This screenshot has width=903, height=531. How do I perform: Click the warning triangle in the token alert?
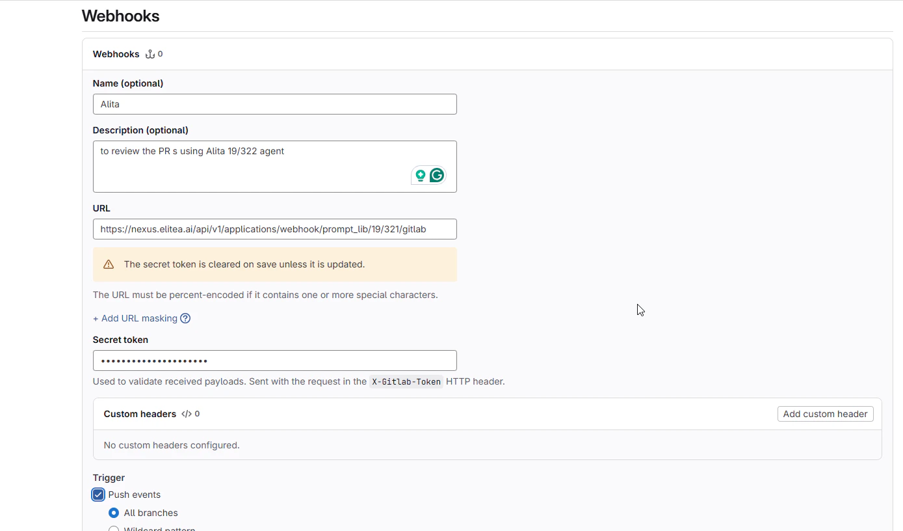tap(108, 264)
